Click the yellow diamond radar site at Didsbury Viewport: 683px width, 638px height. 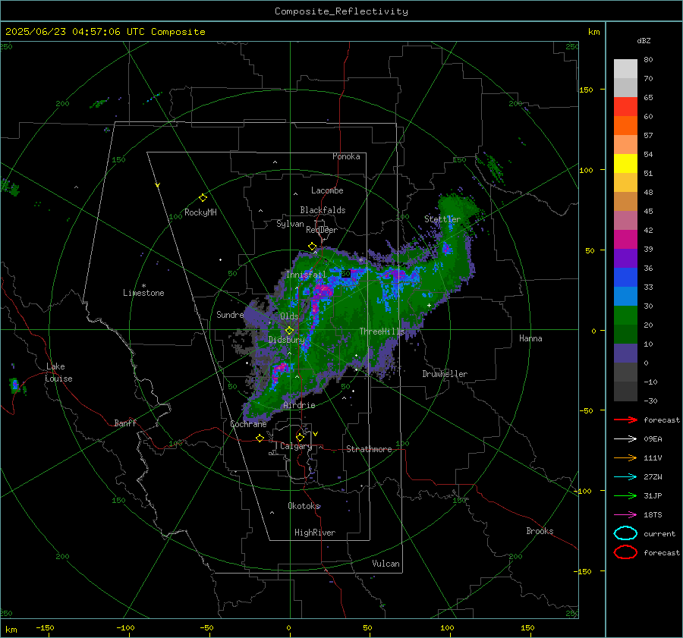tap(289, 331)
